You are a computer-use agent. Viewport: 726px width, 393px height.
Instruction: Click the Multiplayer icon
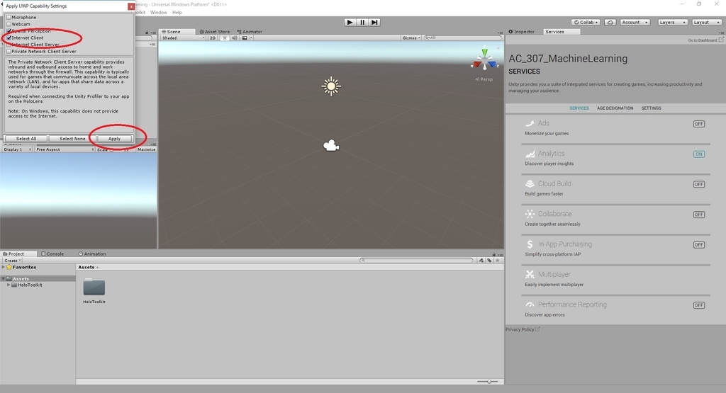click(530, 274)
